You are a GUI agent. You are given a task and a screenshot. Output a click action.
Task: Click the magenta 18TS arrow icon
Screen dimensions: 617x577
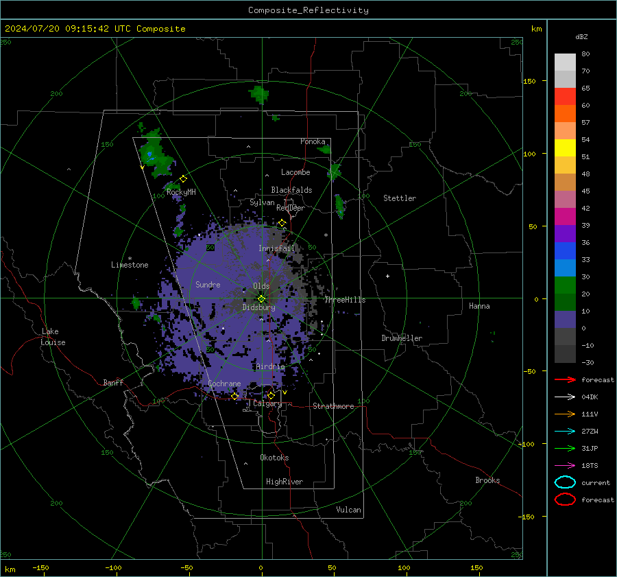tap(565, 466)
